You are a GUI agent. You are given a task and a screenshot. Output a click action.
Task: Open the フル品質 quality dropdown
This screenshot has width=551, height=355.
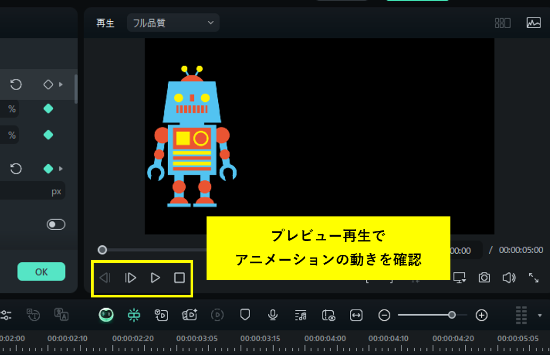pyautogui.click(x=172, y=22)
